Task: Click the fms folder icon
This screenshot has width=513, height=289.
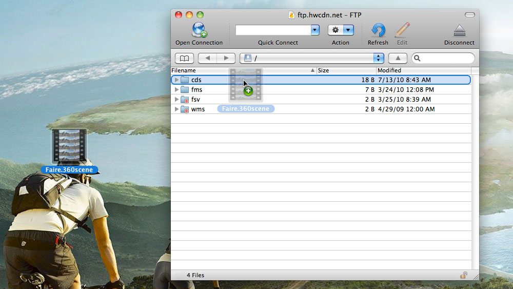Action: [x=185, y=90]
